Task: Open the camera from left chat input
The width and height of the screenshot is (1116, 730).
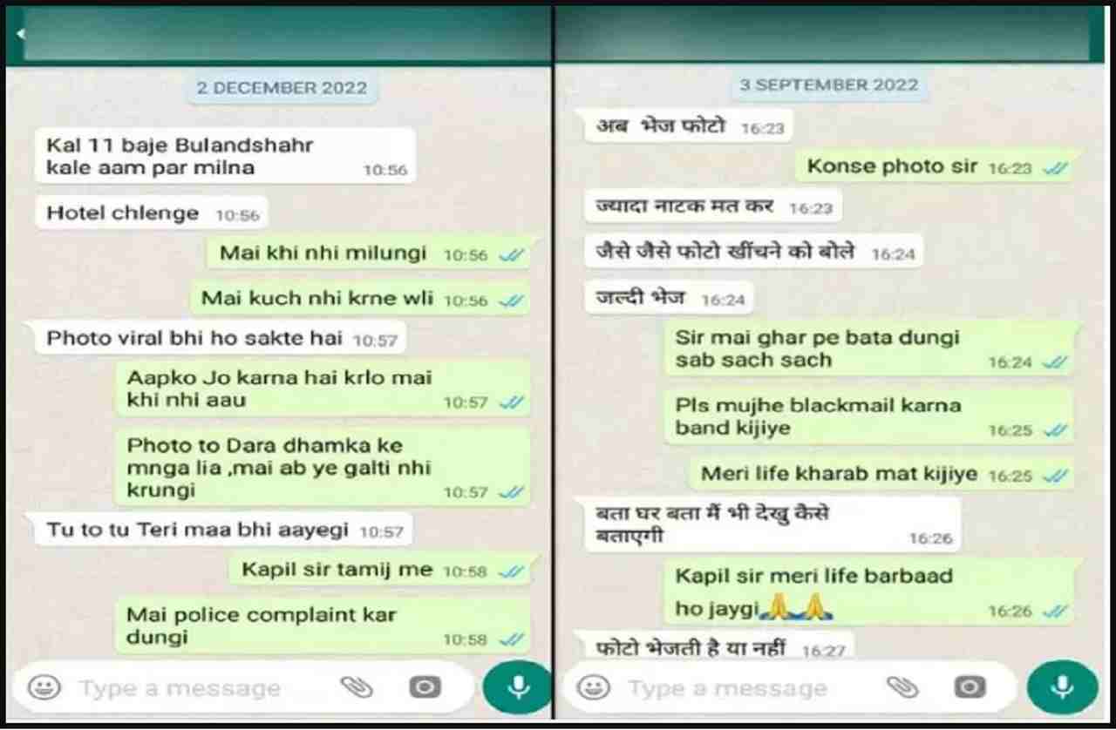Action: pyautogui.click(x=425, y=687)
